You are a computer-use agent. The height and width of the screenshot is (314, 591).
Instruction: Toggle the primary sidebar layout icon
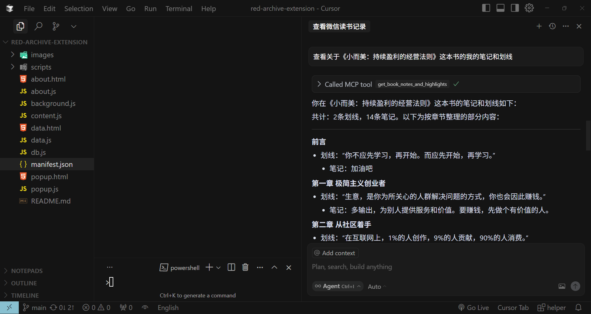(486, 8)
